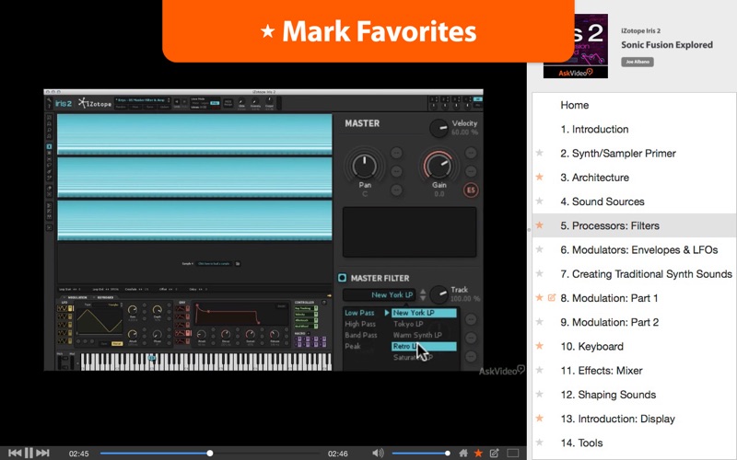Screen dimensions: 737x460
Task: Open lesson 4. Sound Sources
Action: click(x=634, y=201)
